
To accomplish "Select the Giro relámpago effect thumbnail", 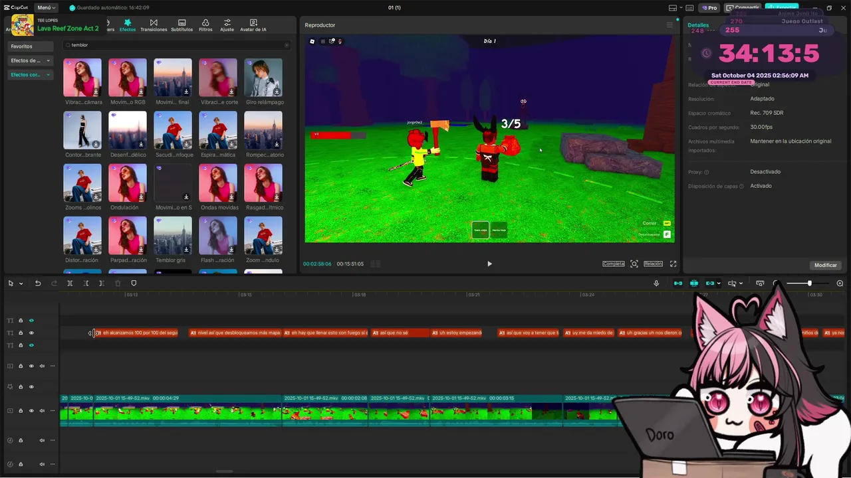I will coord(263,78).
